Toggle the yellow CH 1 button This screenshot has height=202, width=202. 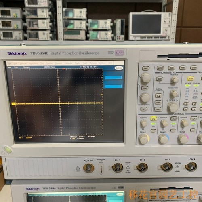tap(154, 119)
